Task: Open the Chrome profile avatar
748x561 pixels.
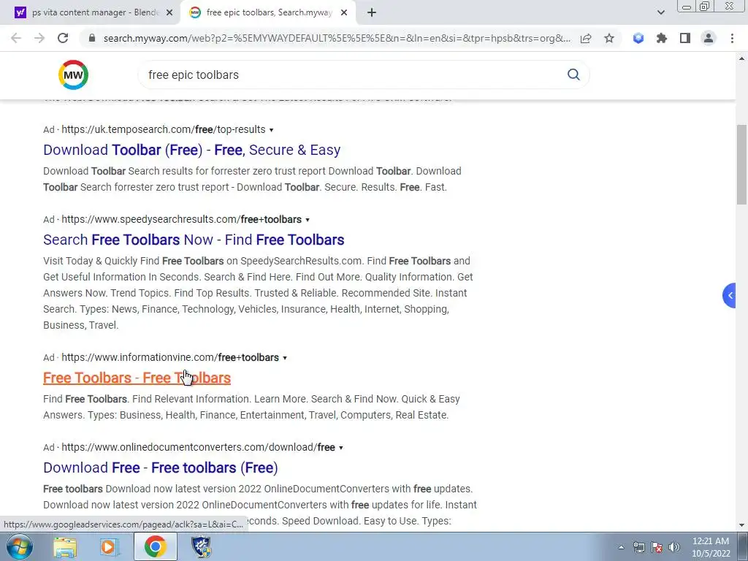Action: point(709,38)
